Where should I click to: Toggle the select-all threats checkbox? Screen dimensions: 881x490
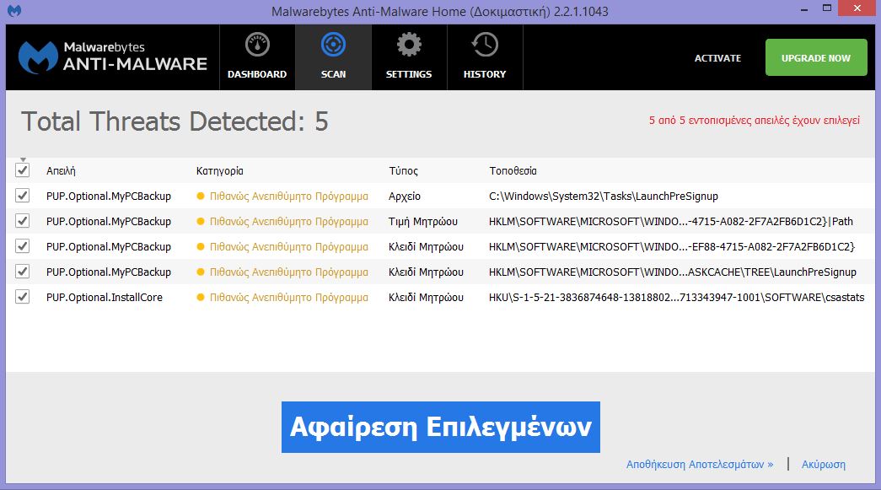tap(23, 170)
